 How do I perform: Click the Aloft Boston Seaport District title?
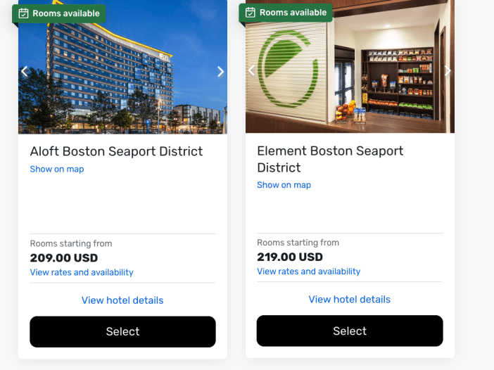(x=116, y=151)
